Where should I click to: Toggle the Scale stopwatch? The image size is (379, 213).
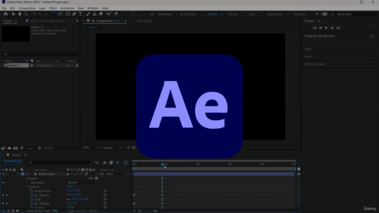tap(31, 199)
